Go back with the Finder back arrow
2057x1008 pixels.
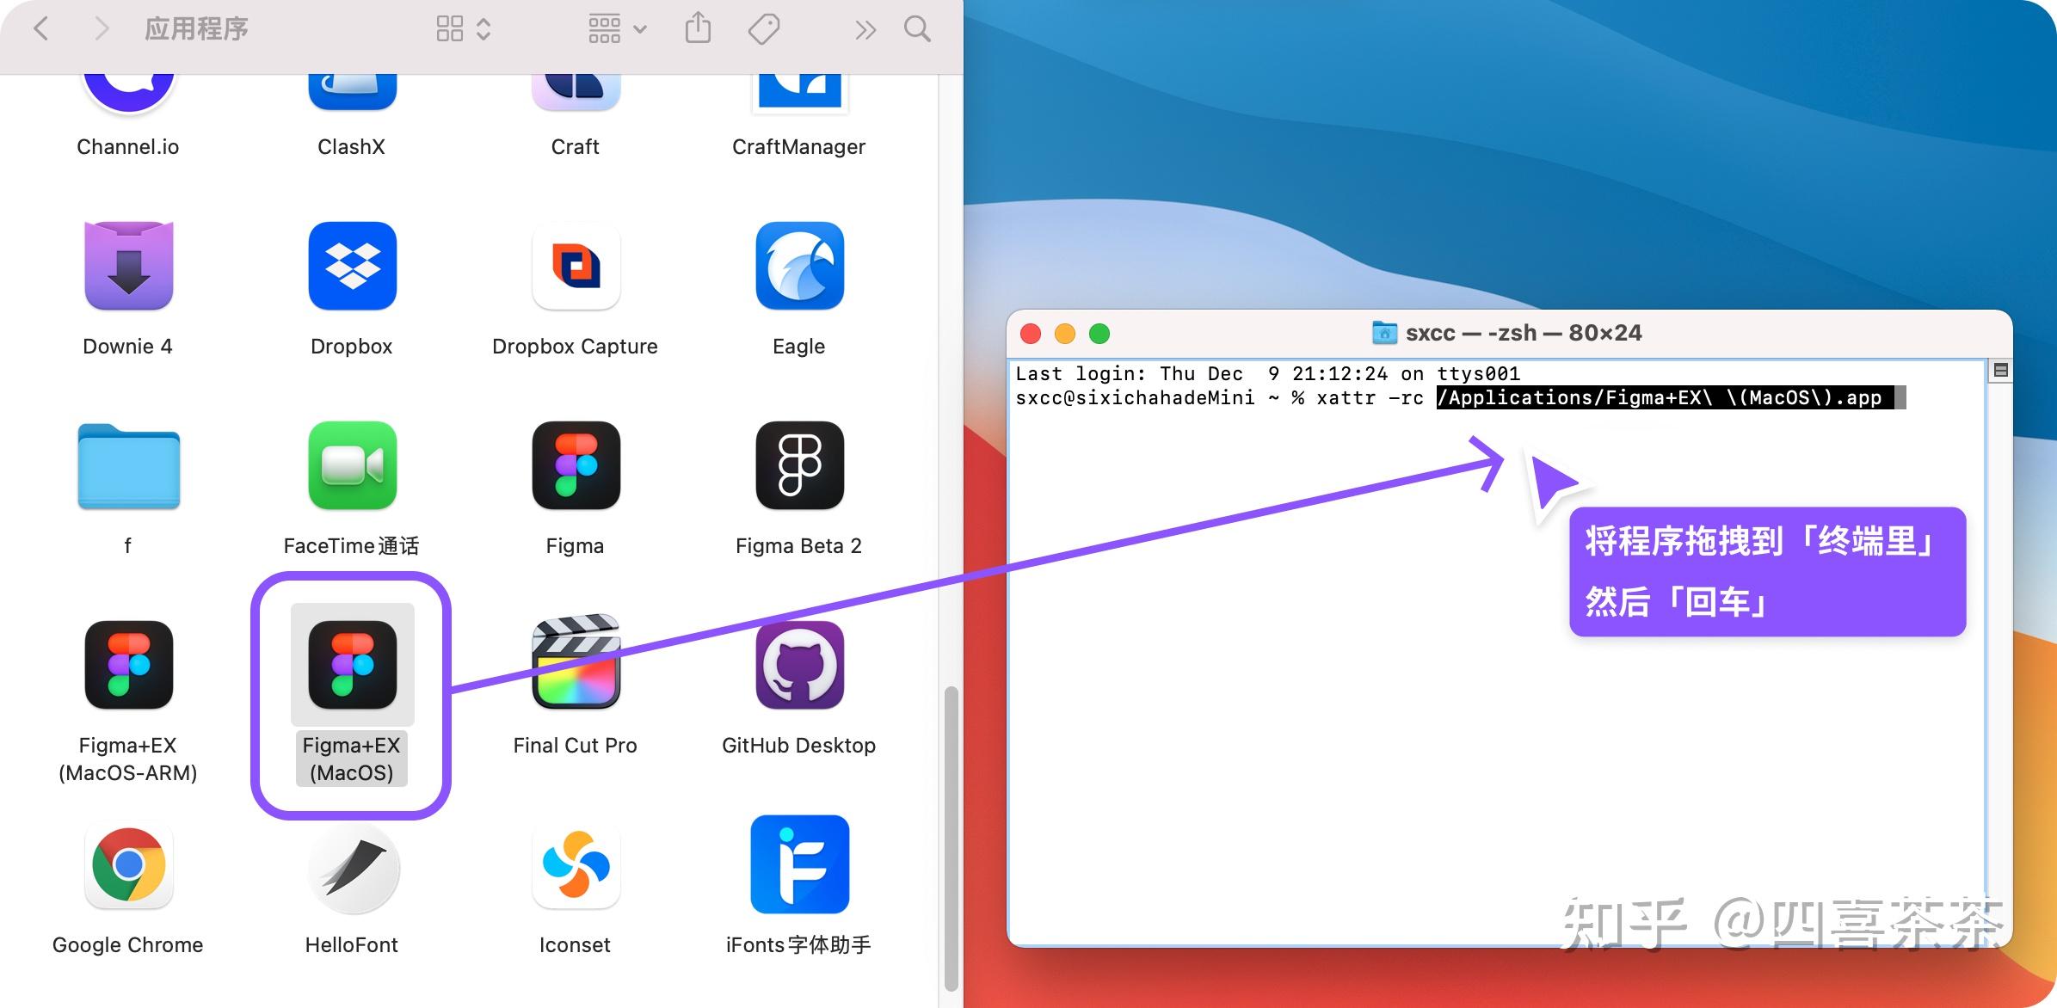click(x=40, y=29)
